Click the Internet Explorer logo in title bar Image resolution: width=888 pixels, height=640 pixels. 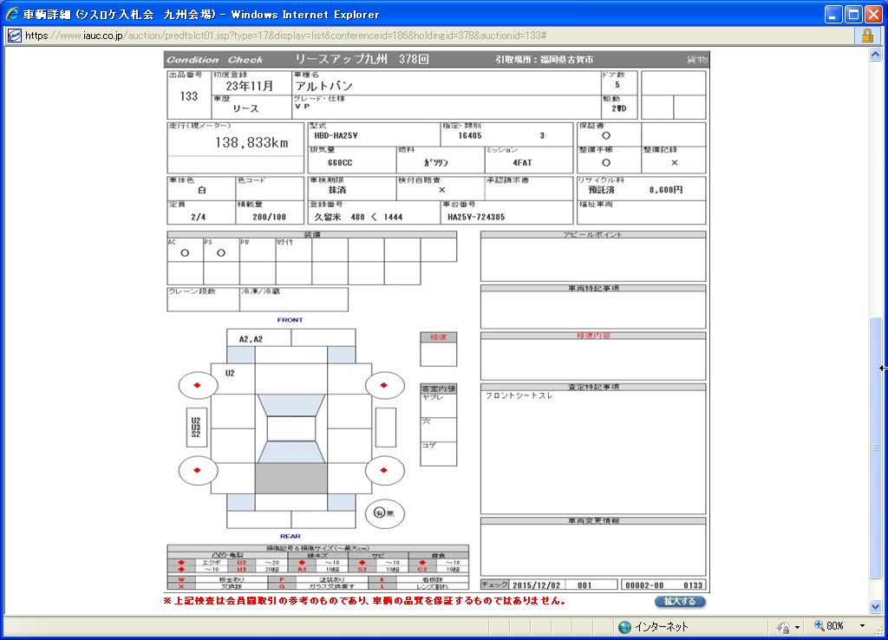click(x=12, y=14)
